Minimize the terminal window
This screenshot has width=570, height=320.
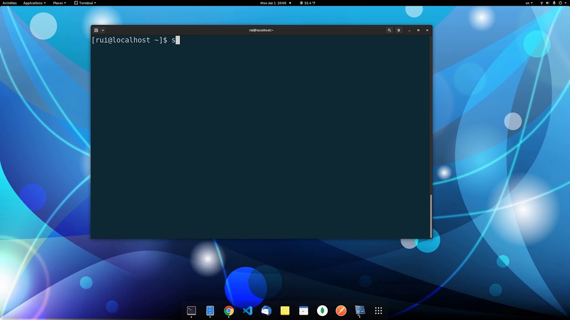coord(409,30)
